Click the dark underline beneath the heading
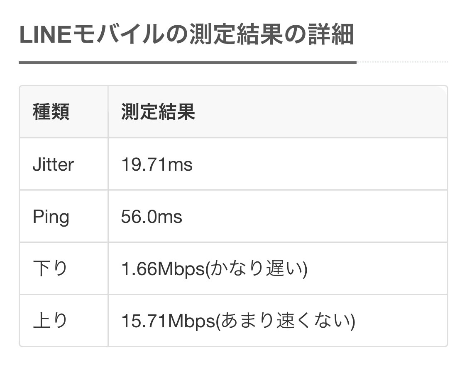Screen dimensions: 467x365 point(188,63)
